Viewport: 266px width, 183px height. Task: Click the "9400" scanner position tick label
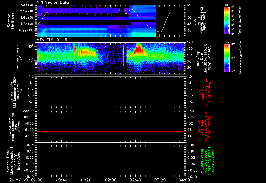click(x=29, y=130)
